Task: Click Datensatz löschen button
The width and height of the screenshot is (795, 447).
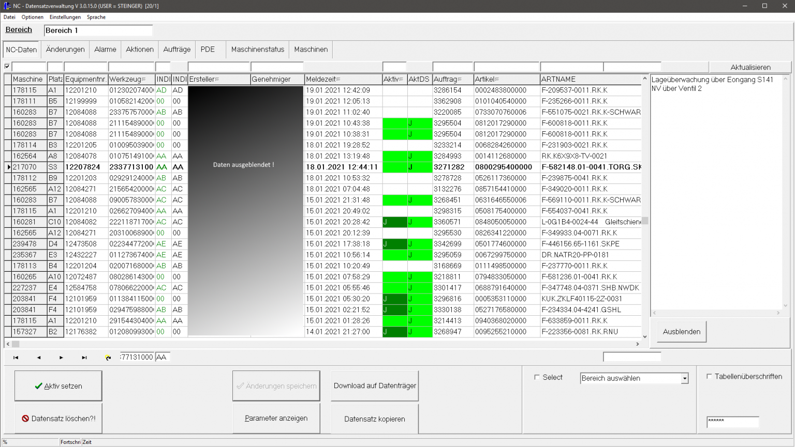Action: [x=58, y=419]
